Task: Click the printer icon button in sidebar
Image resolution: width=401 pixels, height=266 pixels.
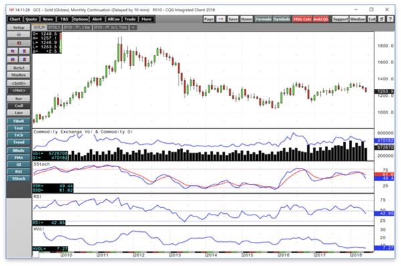Action: tap(19, 34)
